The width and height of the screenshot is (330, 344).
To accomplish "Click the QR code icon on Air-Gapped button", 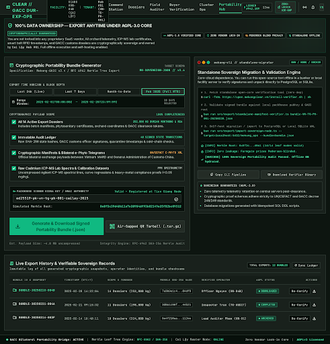I will (112, 226).
